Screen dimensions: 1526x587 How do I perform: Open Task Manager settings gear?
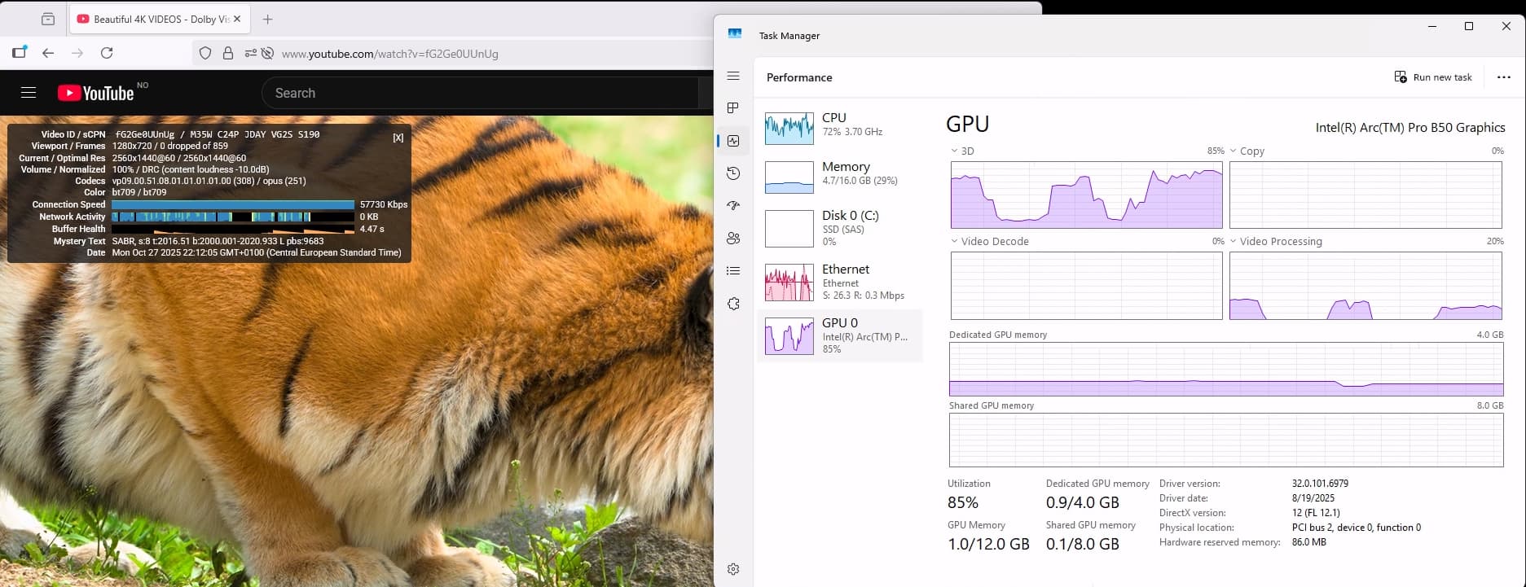(x=733, y=569)
